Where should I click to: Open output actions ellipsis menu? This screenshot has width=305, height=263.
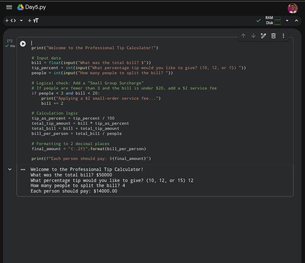pos(23,169)
